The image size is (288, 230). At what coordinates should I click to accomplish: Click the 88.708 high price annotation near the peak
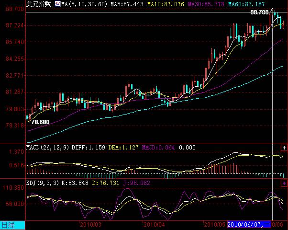point(259,12)
